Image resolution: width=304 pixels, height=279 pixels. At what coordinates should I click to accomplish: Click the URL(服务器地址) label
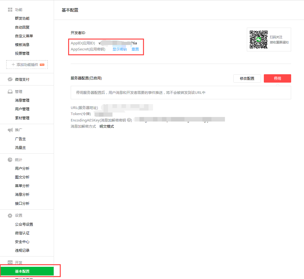(x=84, y=108)
